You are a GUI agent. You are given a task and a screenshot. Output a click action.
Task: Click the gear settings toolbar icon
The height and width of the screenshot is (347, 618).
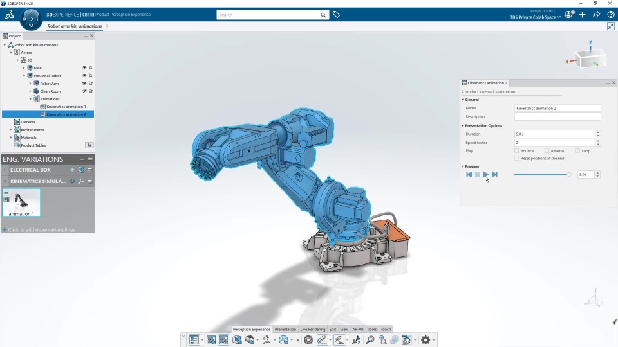pos(426,340)
